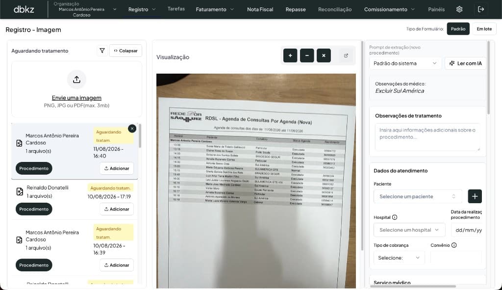Go to Tarefas menu item
502x290 pixels.
coord(176,9)
